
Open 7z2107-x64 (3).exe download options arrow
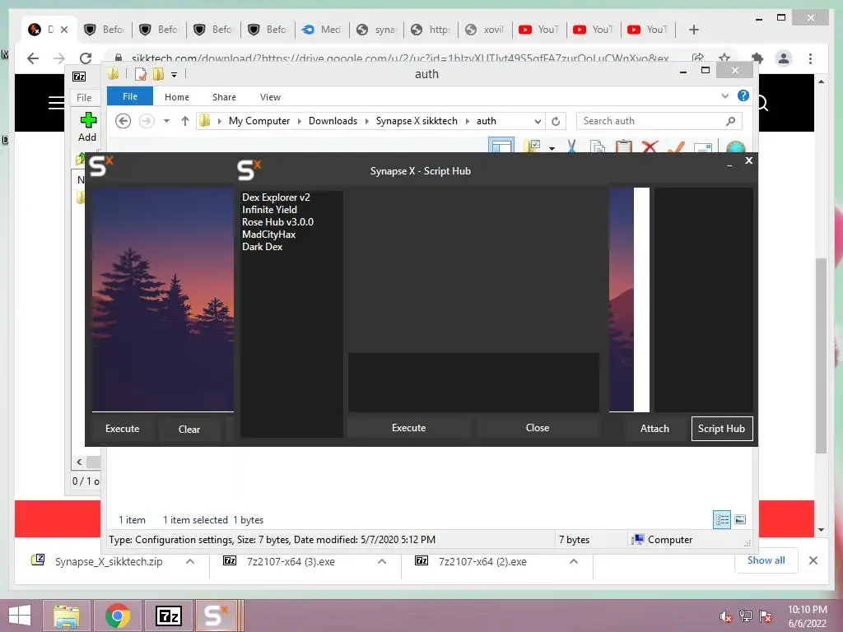(382, 561)
